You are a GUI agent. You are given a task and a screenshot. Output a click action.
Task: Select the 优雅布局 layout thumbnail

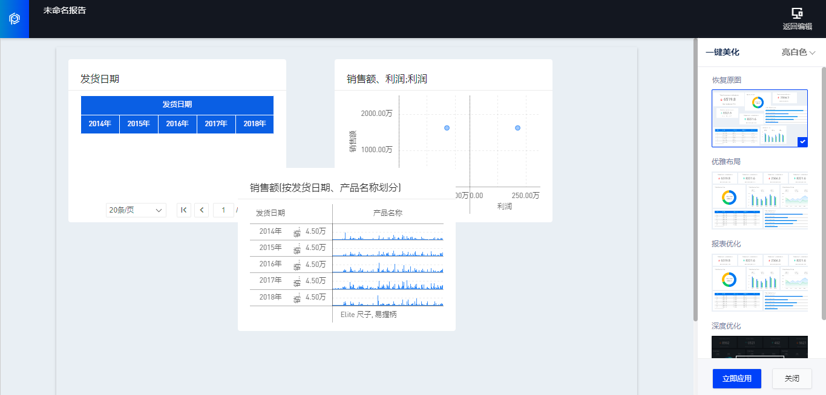[x=759, y=200]
